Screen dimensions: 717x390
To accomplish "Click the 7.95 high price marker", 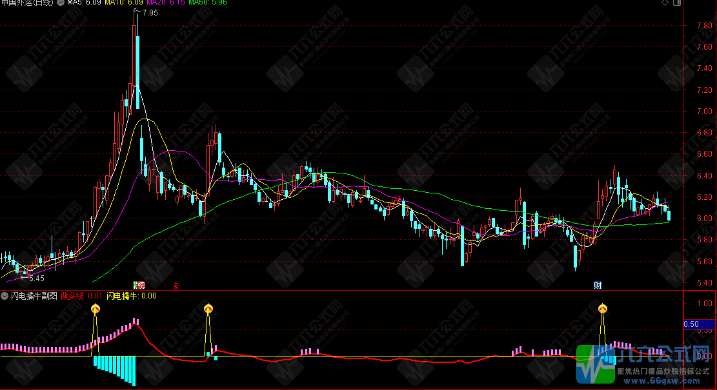I will pos(149,13).
